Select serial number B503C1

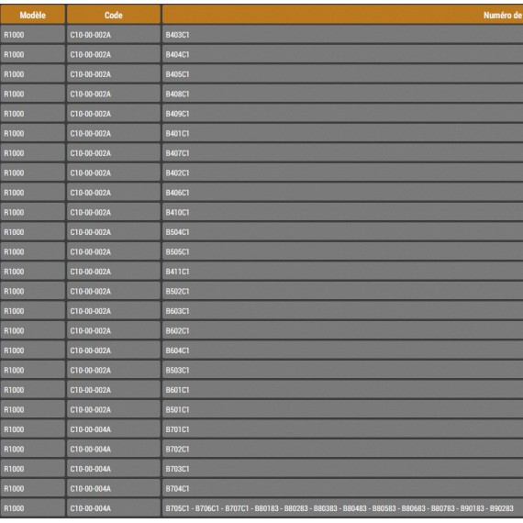tap(177, 370)
